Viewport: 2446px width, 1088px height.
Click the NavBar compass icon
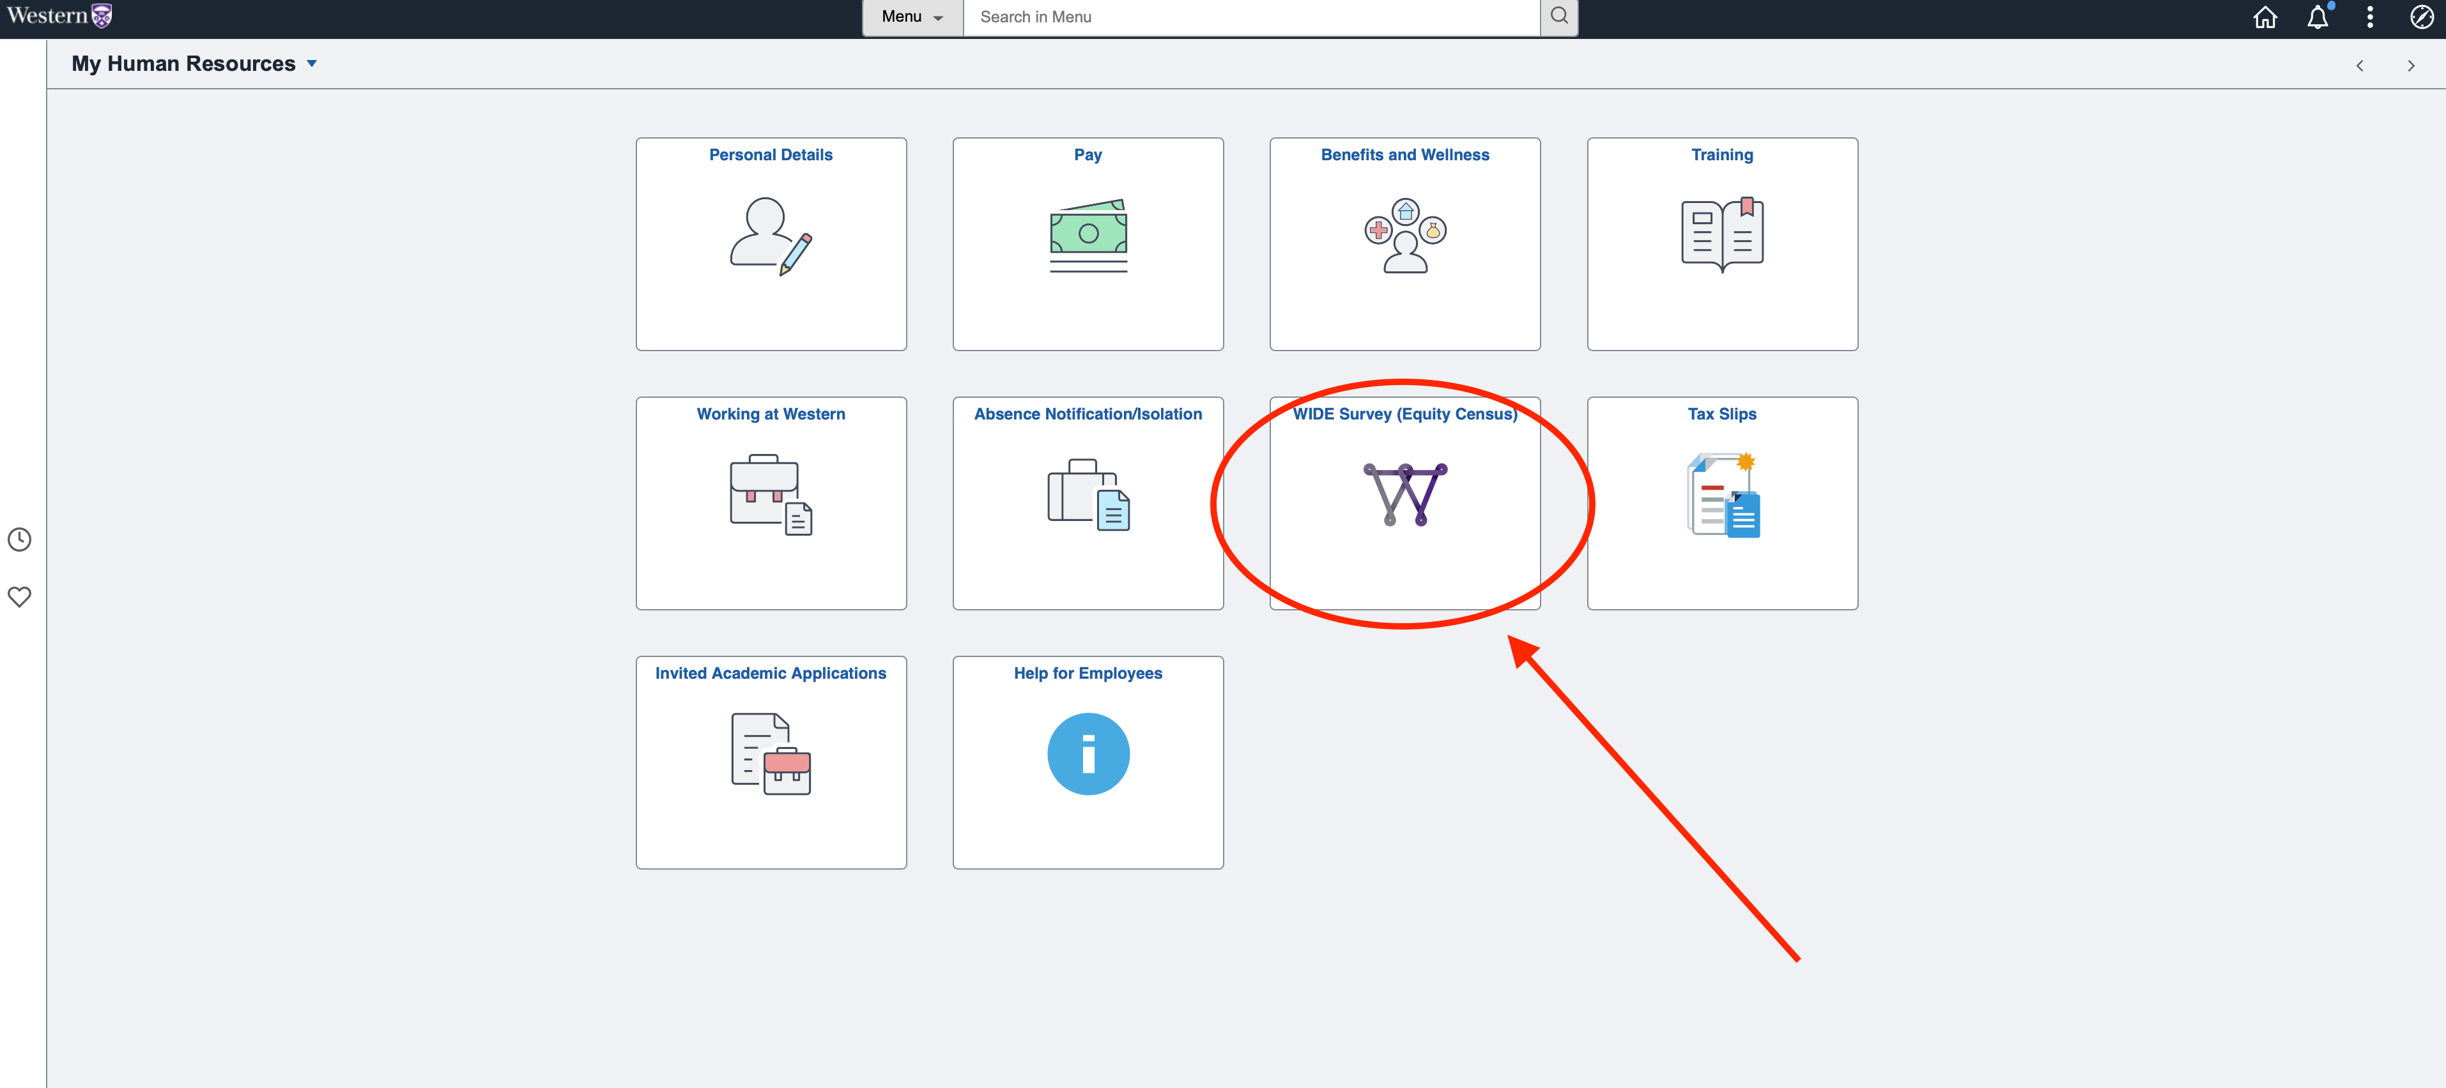pyautogui.click(x=2421, y=17)
